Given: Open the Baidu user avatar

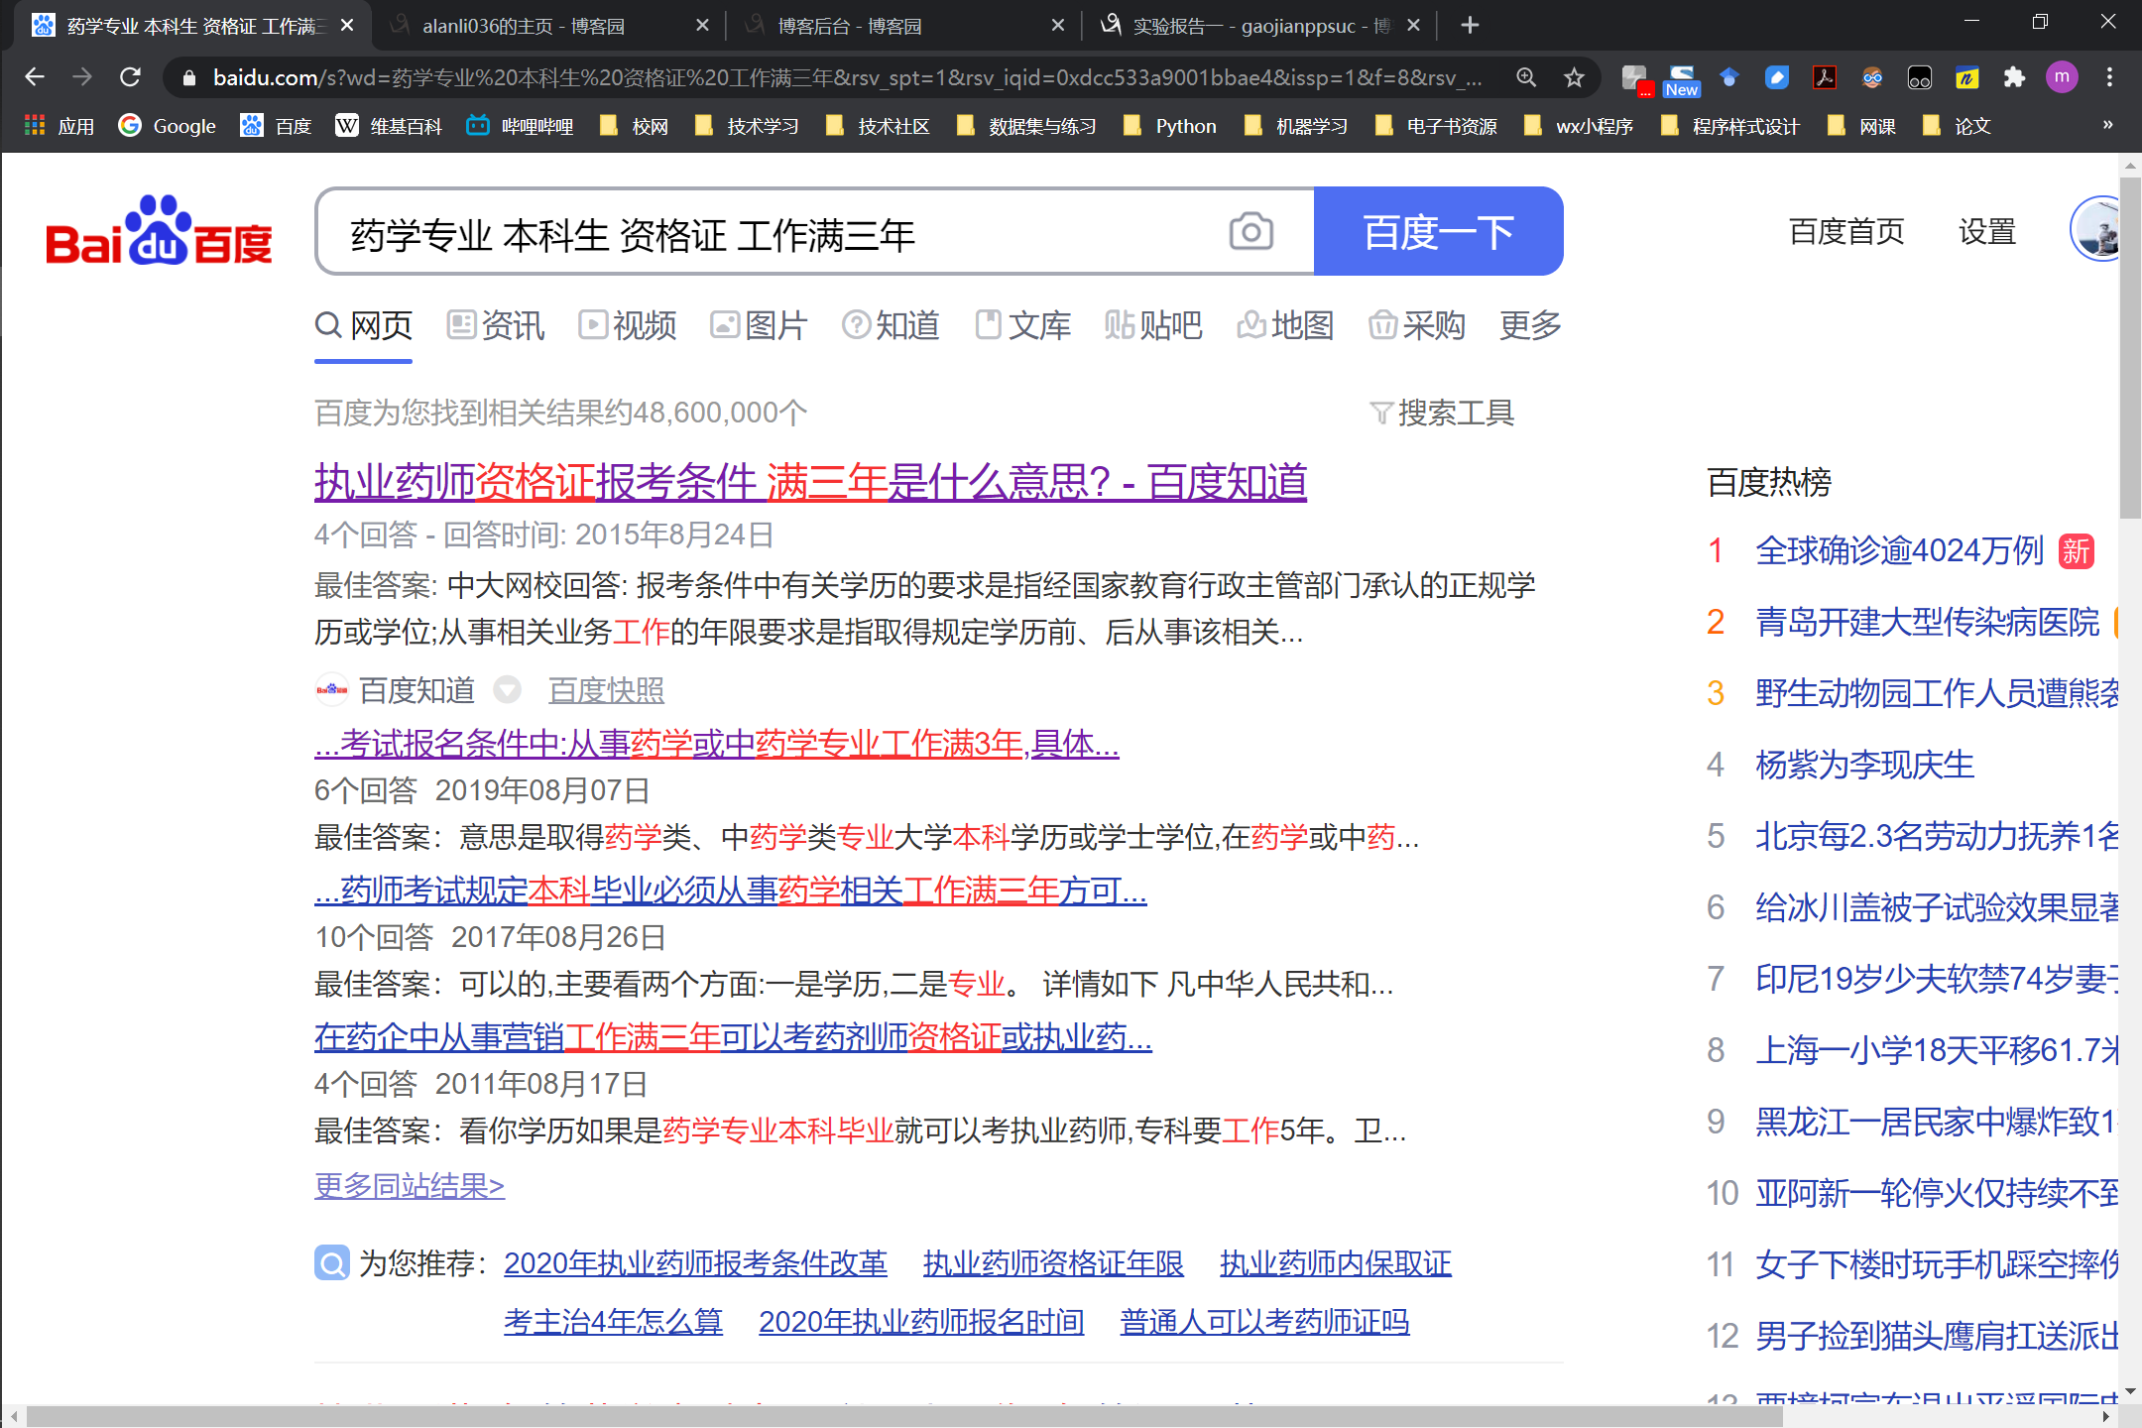Looking at the screenshot, I should 2098,230.
